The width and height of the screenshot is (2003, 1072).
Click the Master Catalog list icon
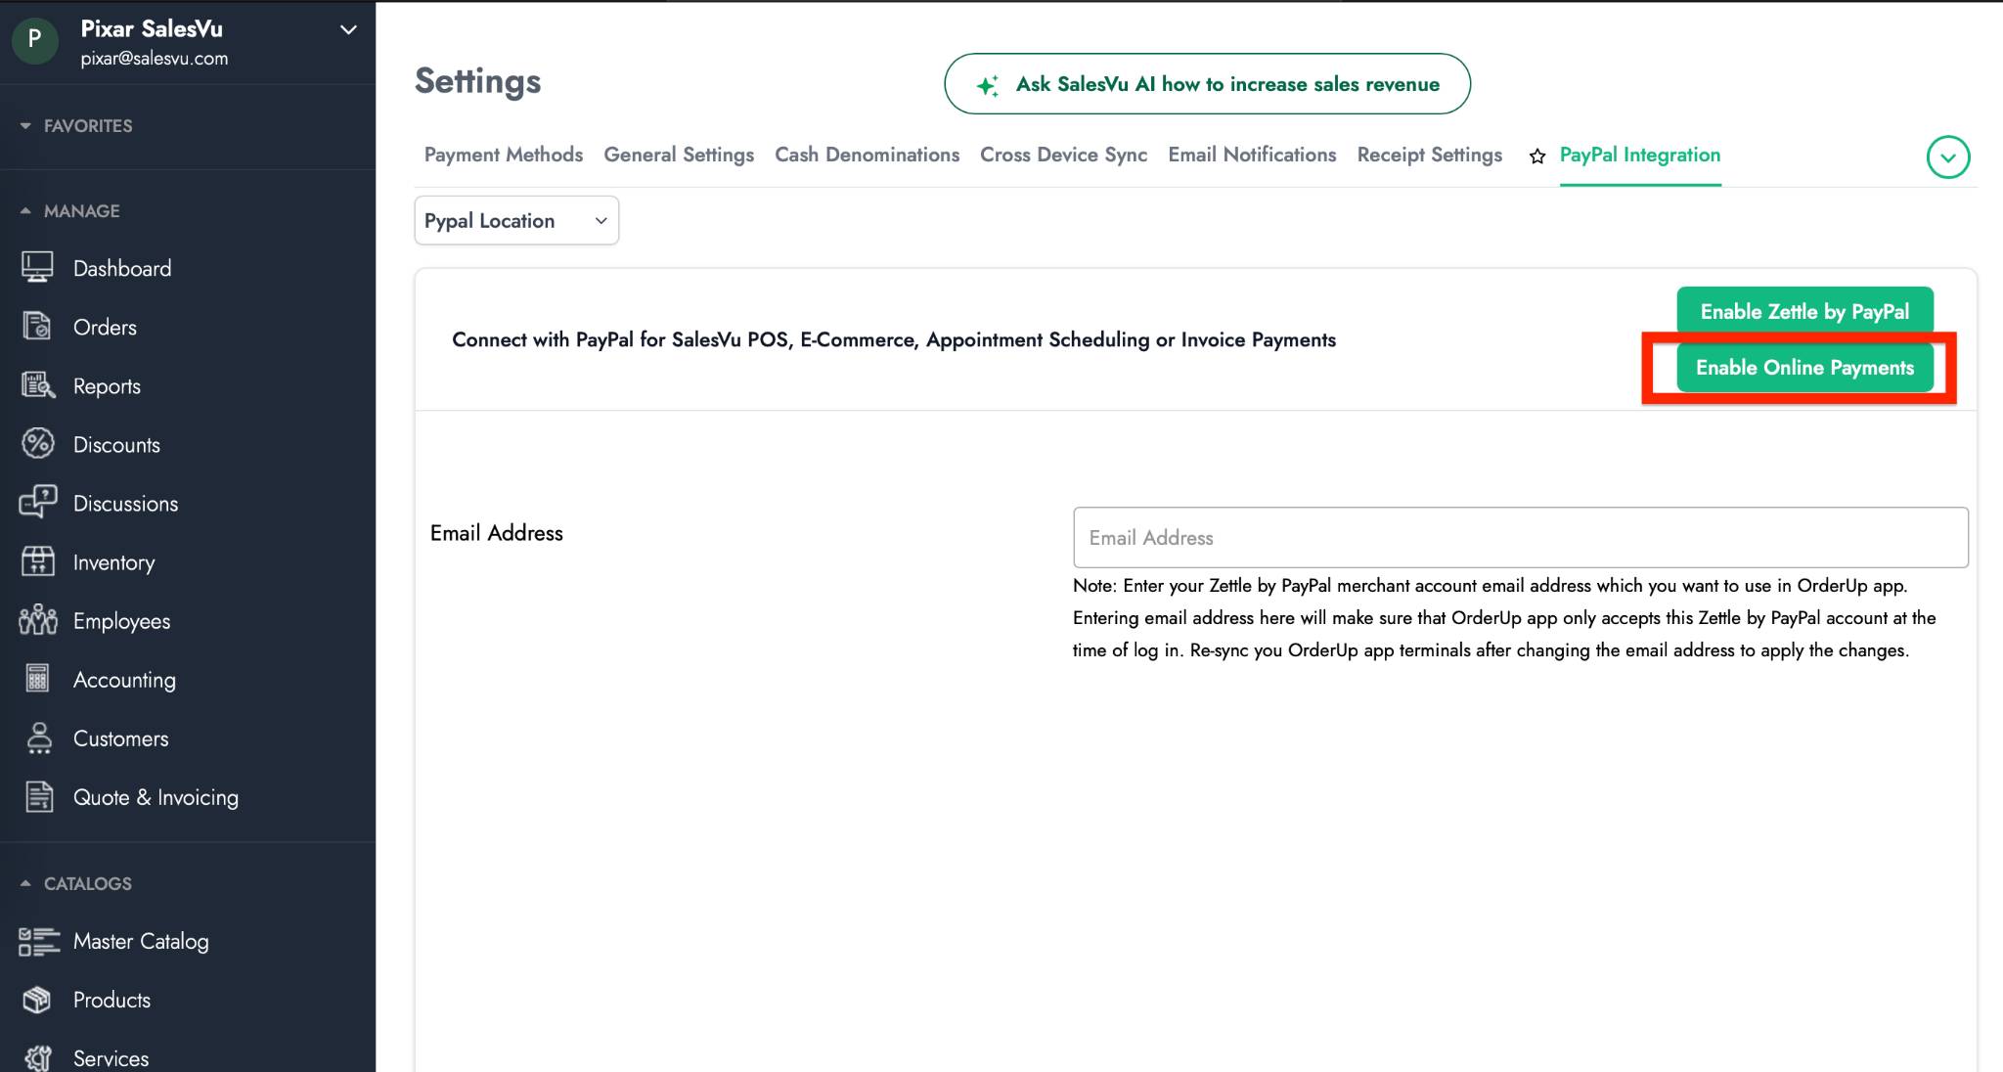[38, 941]
